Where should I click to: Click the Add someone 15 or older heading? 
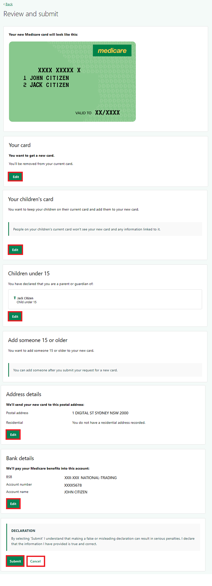[x=38, y=340]
